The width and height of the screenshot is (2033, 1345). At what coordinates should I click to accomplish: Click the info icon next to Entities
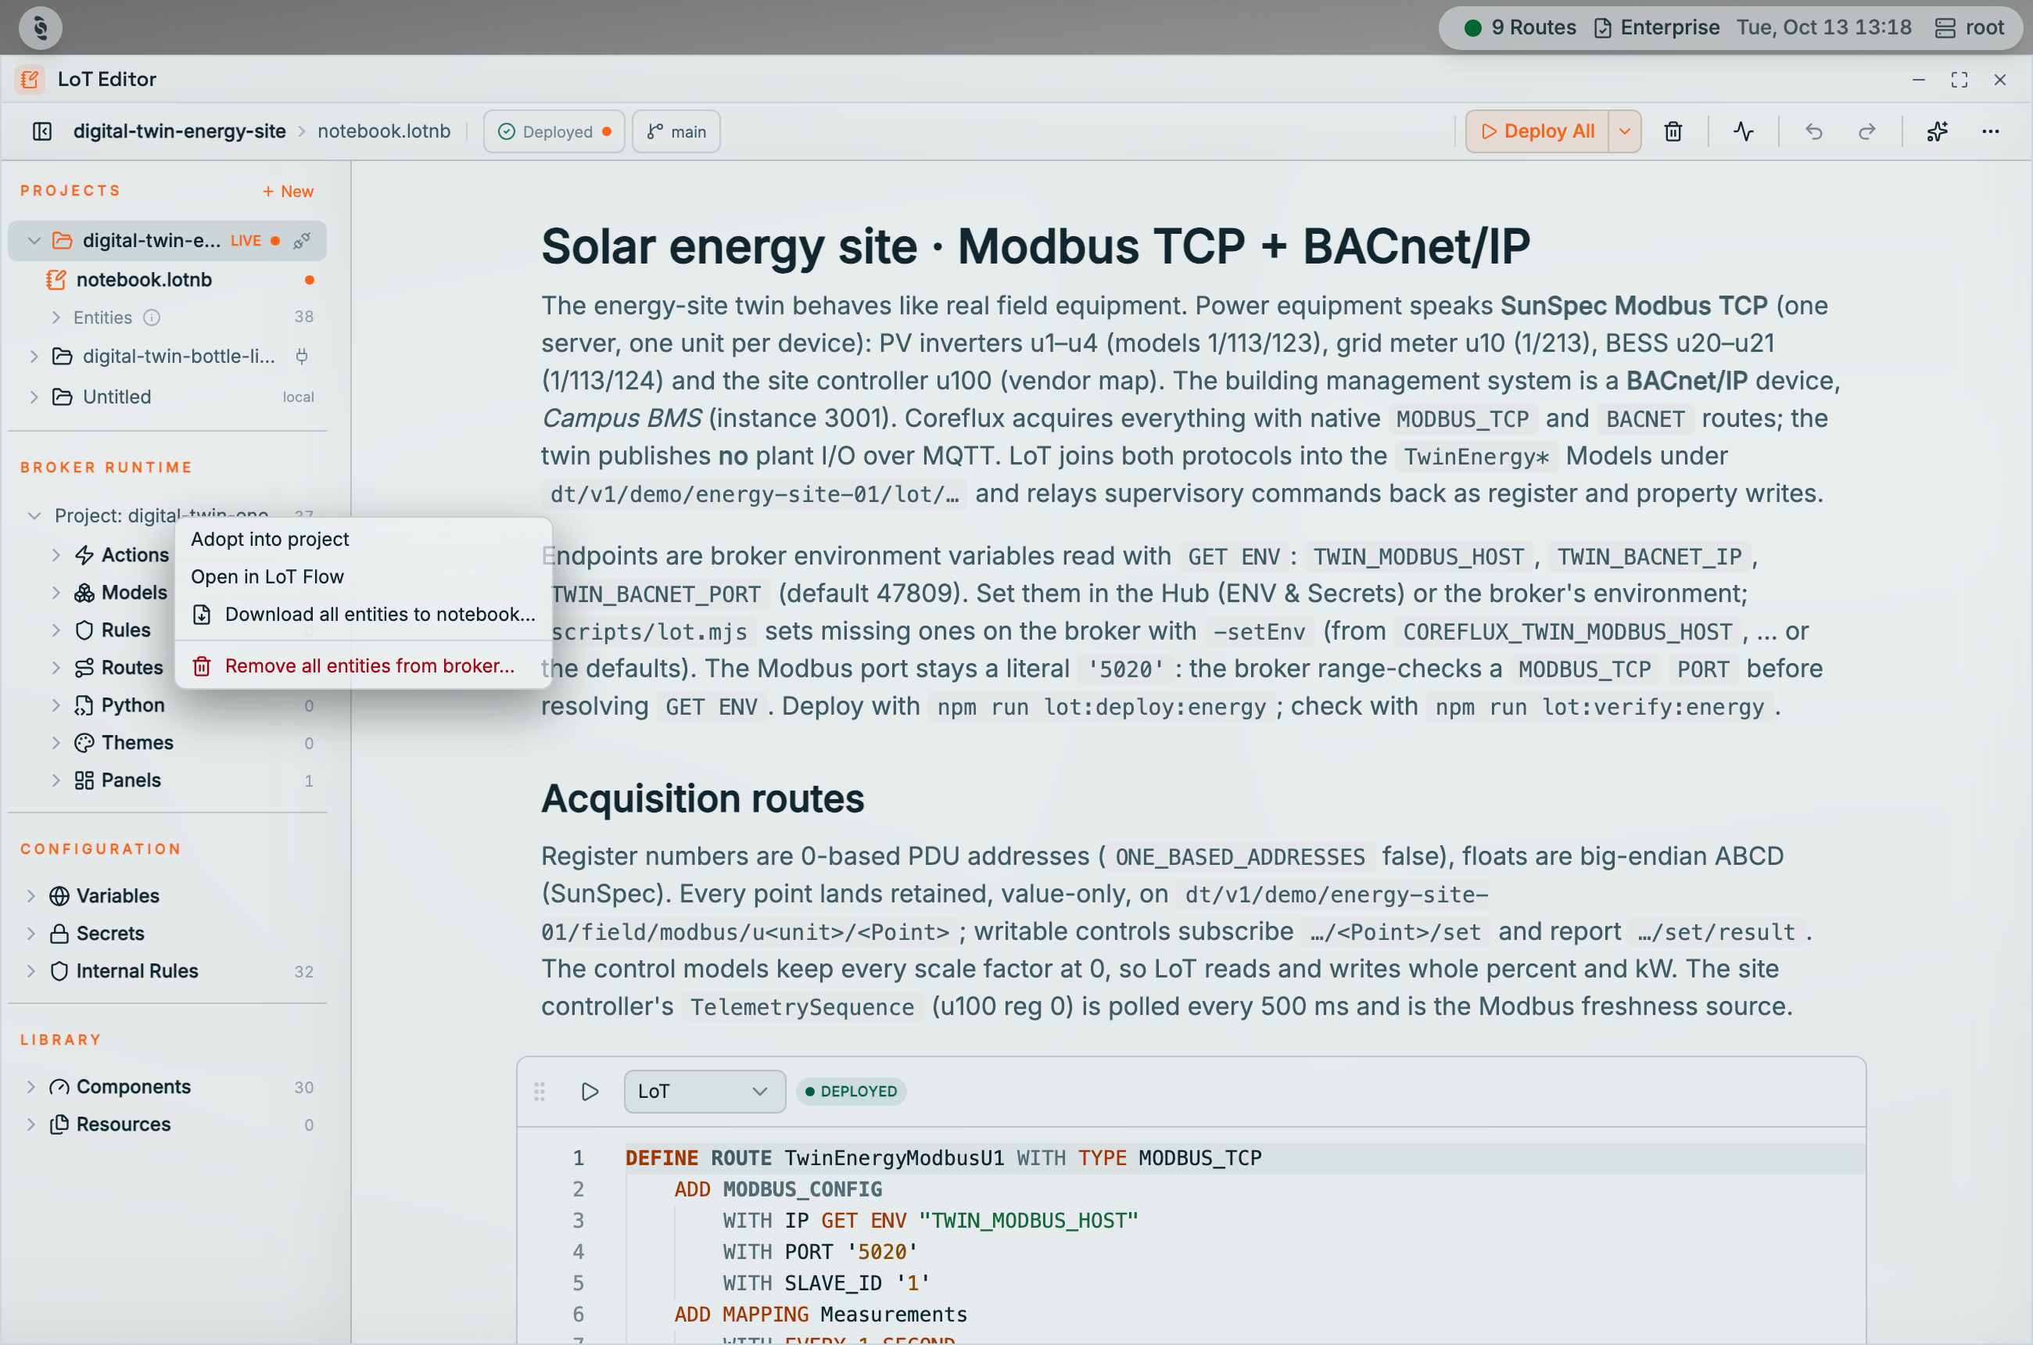(x=152, y=317)
